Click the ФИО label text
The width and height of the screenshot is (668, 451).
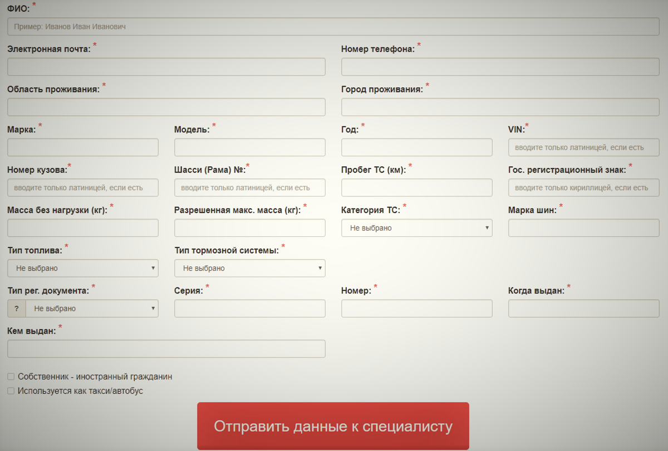tap(18, 9)
